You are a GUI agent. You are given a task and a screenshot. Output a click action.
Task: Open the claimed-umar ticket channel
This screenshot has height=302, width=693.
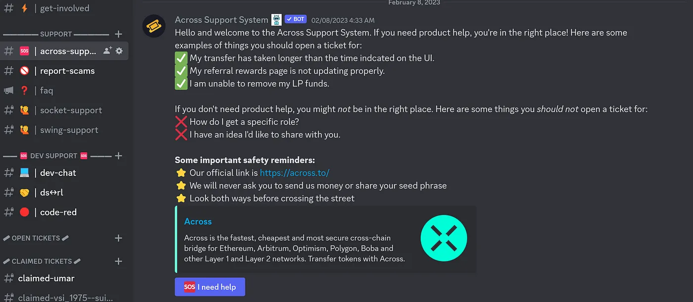(46, 278)
